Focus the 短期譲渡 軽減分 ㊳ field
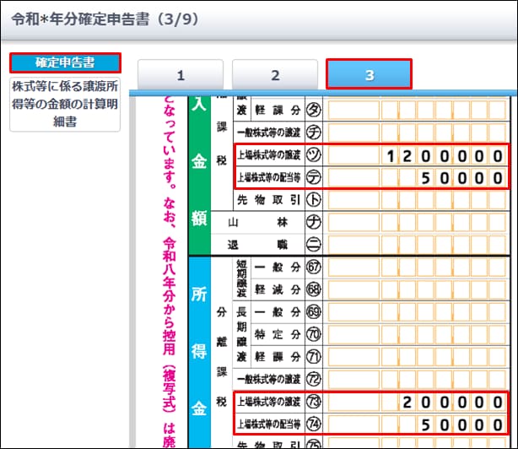 click(418, 289)
